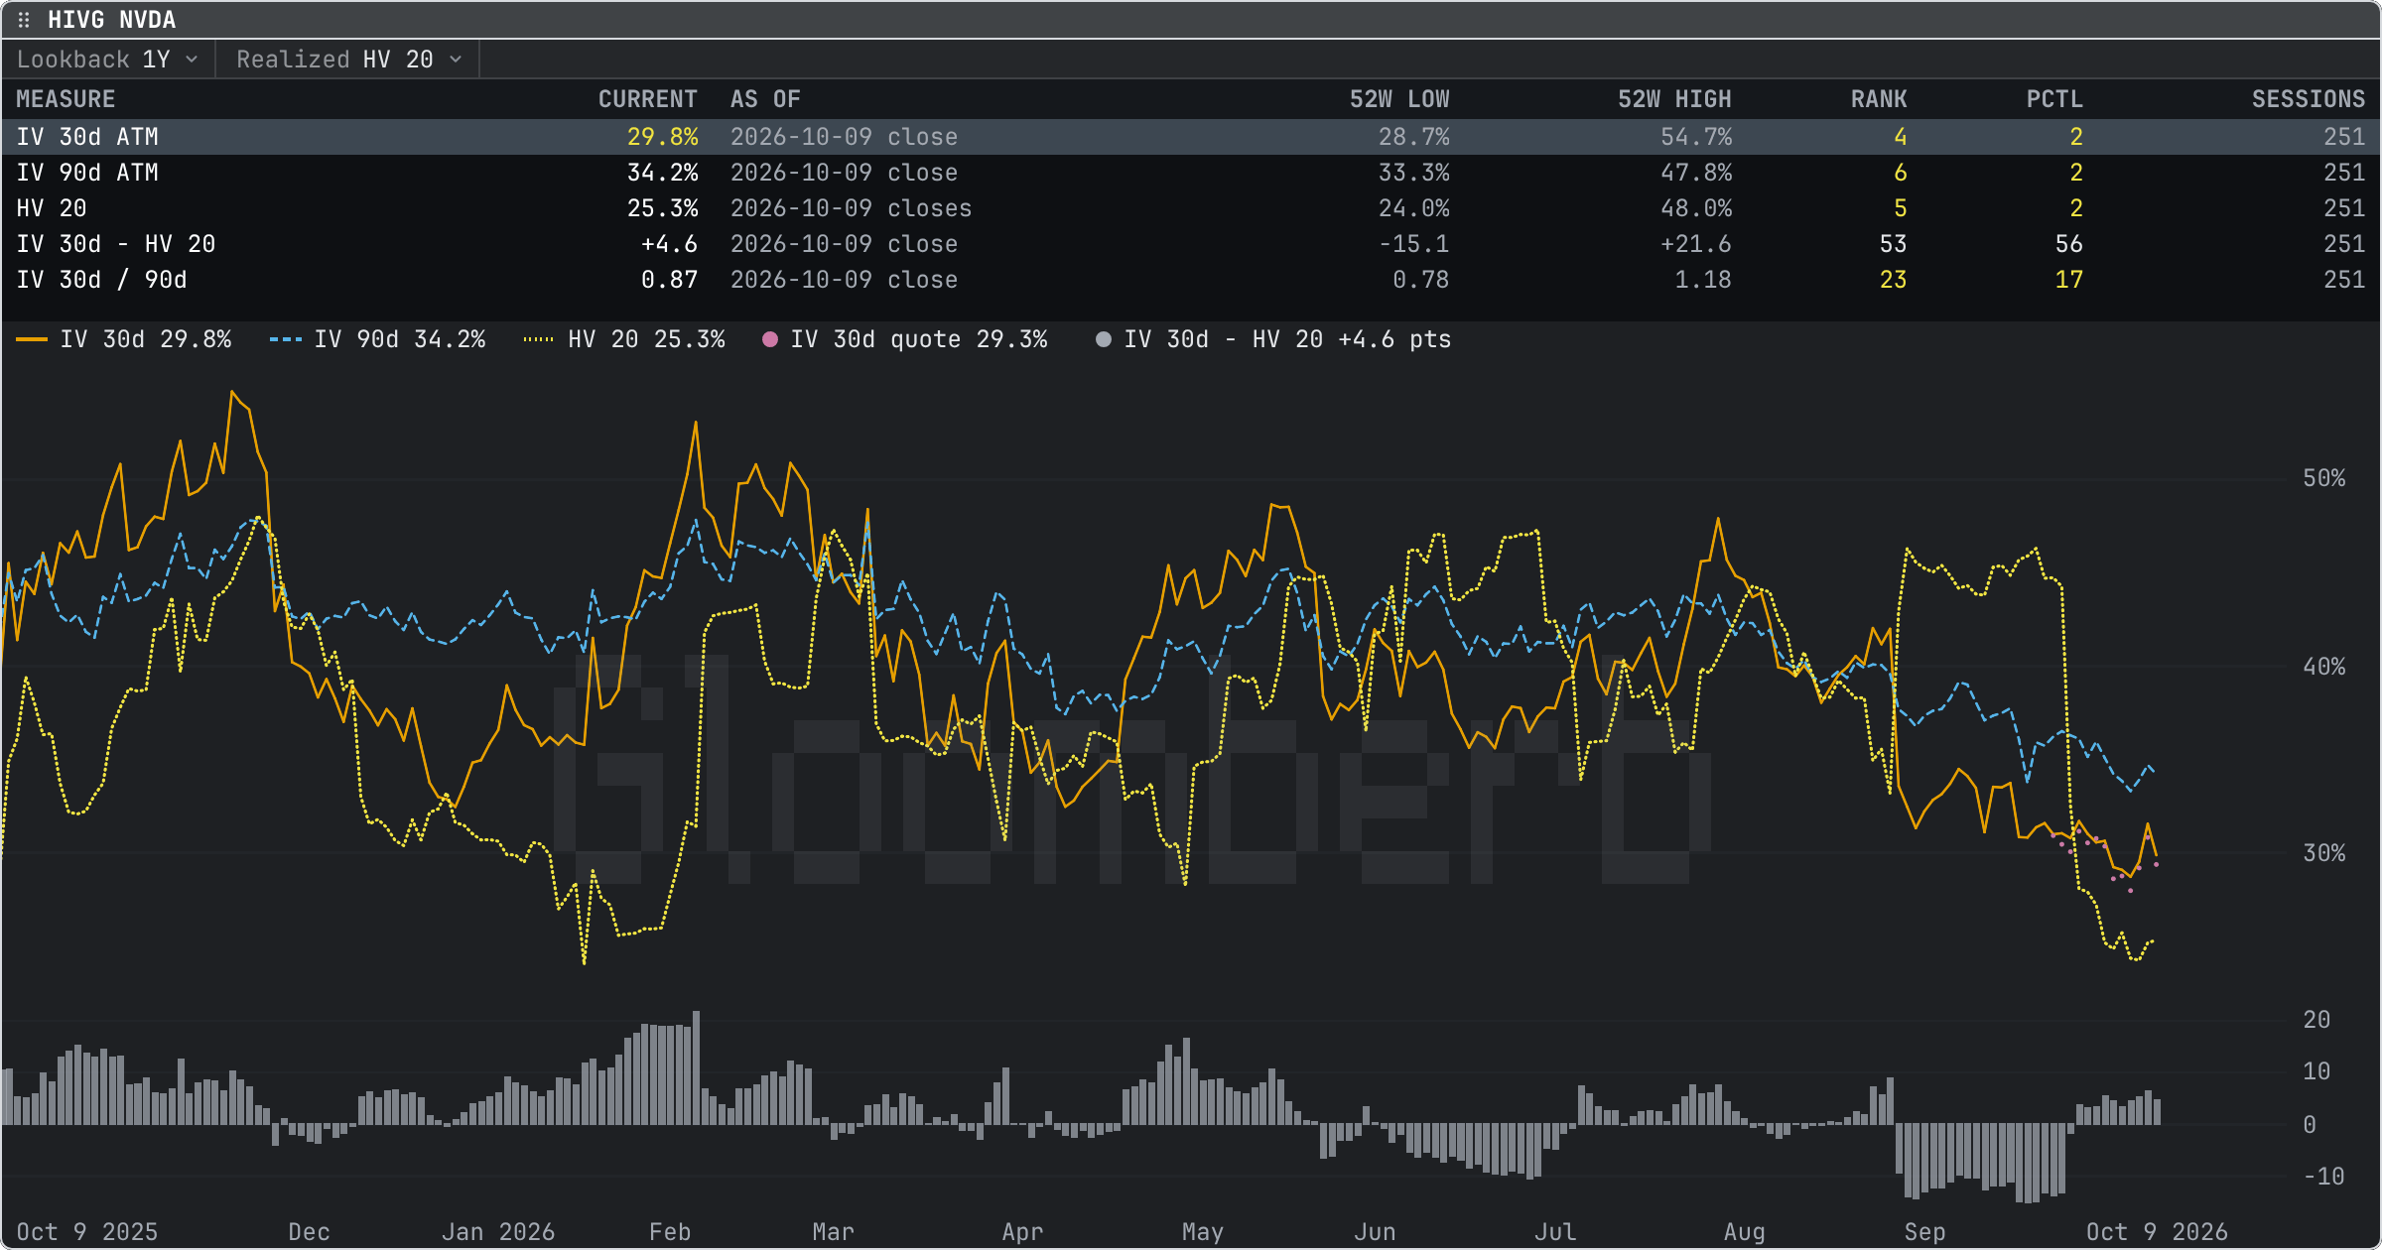Toggle the HV 20 dotted yellow legend
This screenshot has width=2382, height=1250.
624,339
